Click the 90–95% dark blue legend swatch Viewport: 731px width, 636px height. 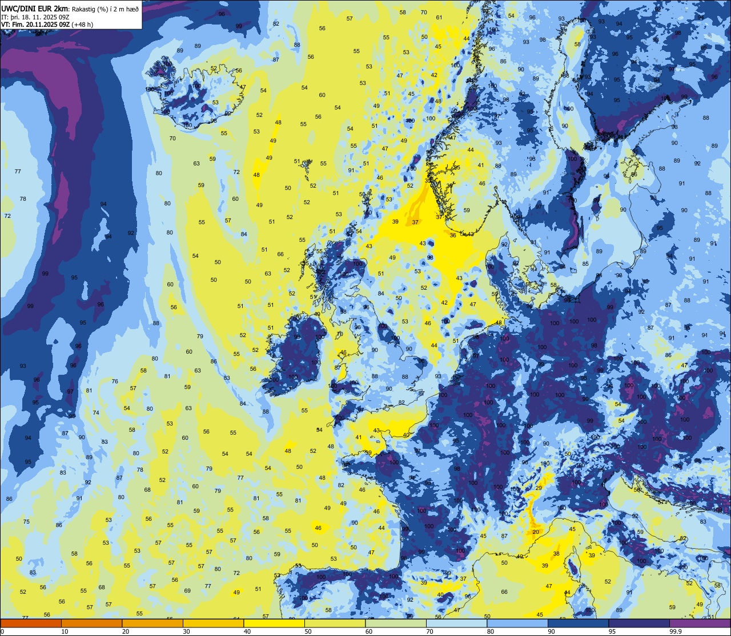coord(578,623)
